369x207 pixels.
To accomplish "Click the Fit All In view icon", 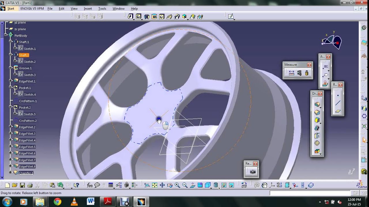I will click(155, 185).
